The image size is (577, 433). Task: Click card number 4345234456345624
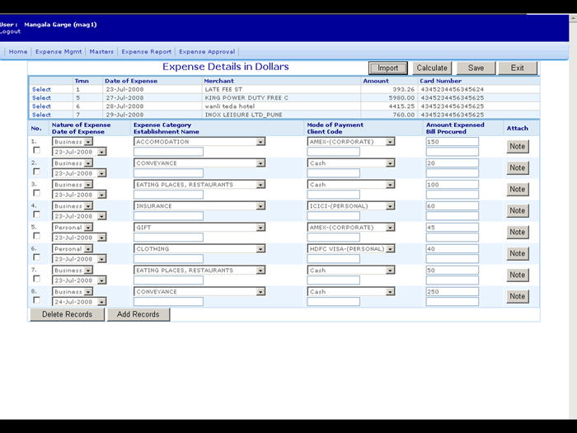pos(453,89)
